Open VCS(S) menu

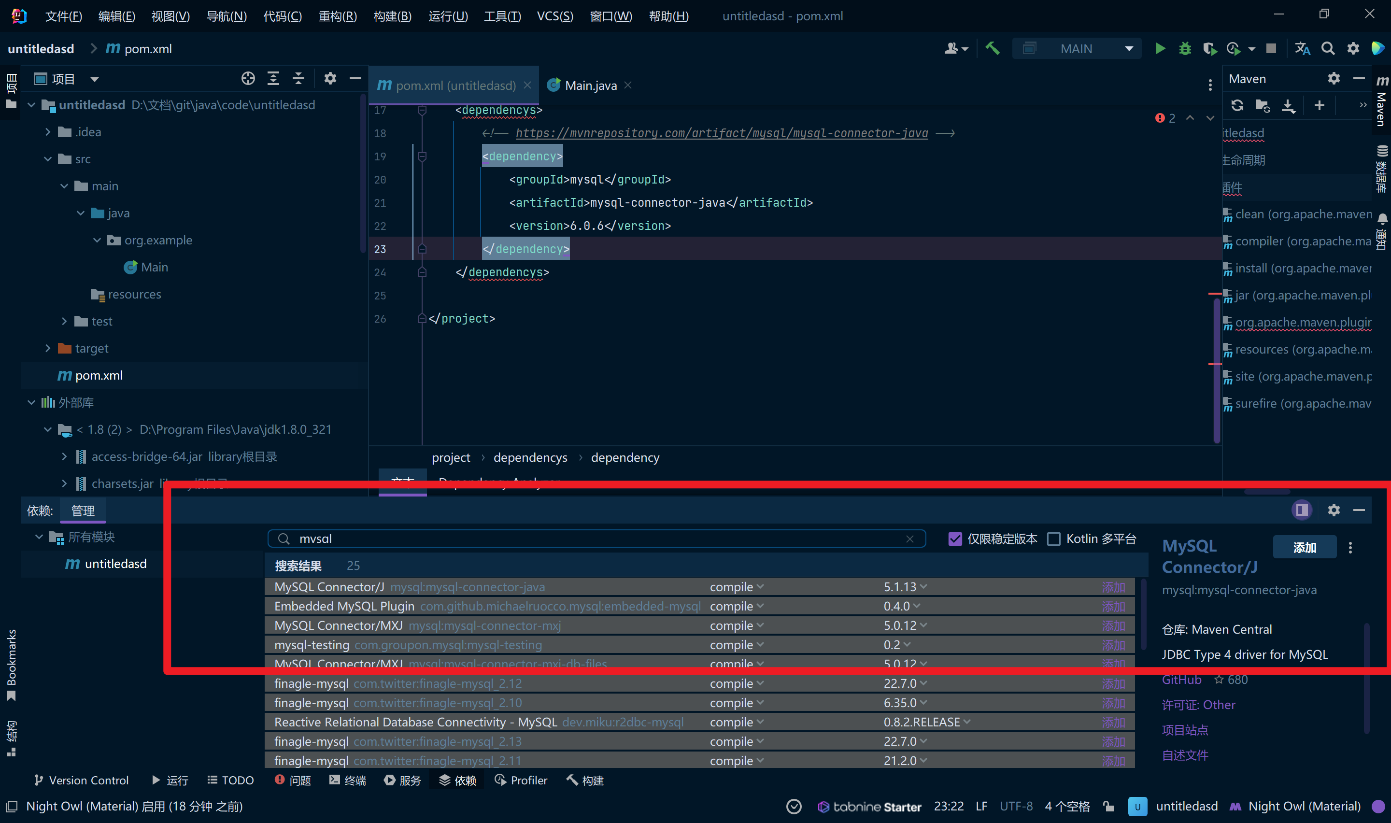[555, 16]
